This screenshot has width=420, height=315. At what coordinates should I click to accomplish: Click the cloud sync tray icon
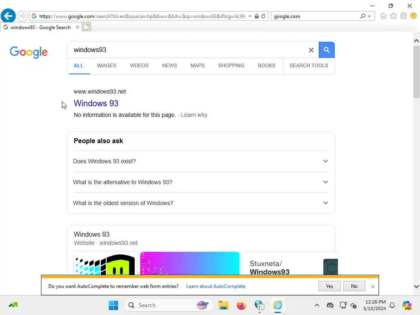[x=330, y=305]
